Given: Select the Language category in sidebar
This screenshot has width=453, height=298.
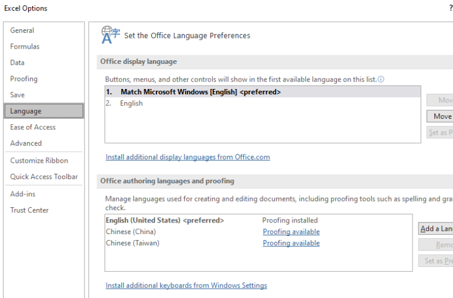Looking at the screenshot, I should pyautogui.click(x=44, y=111).
